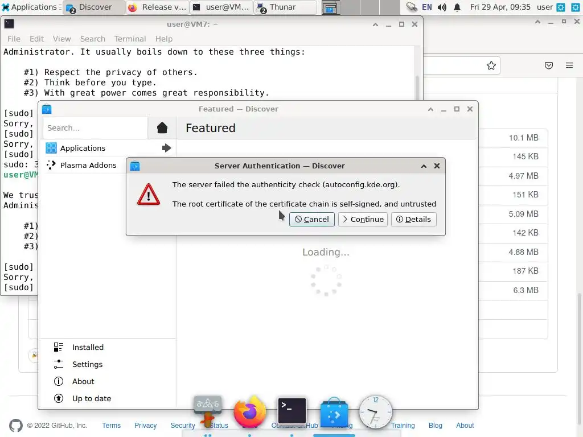Click the volume speaker tray icon
The width and height of the screenshot is (583, 437).
[x=442, y=7]
